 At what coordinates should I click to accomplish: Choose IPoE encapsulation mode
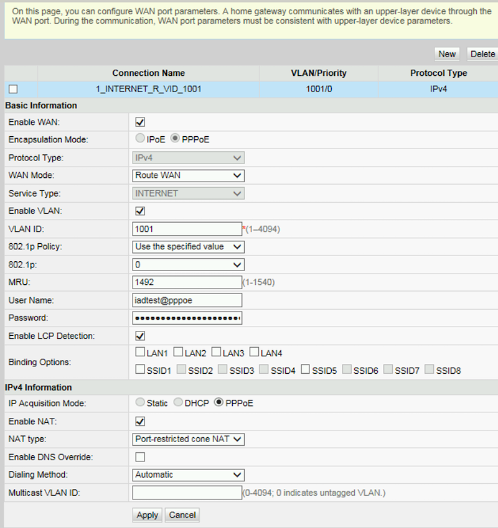(x=140, y=138)
